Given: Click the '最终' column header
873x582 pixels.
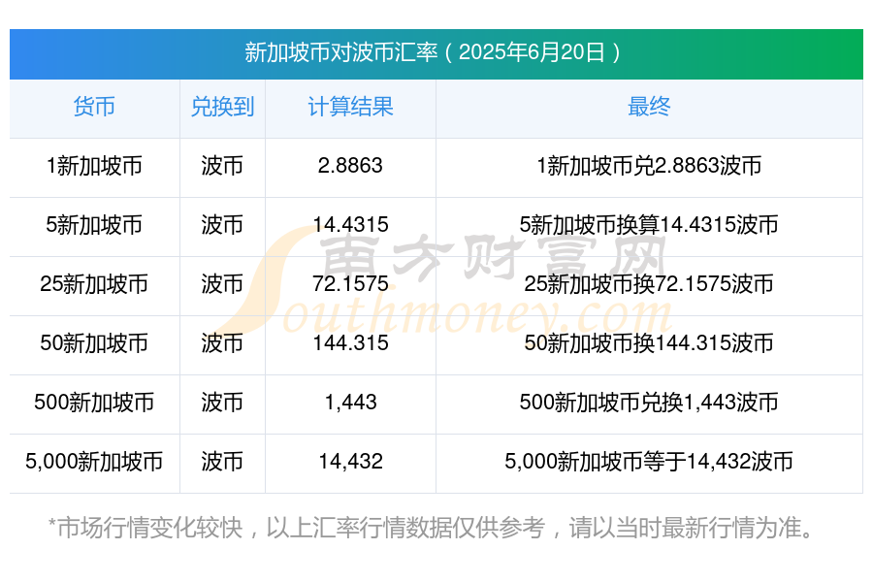Looking at the screenshot, I should (x=649, y=107).
